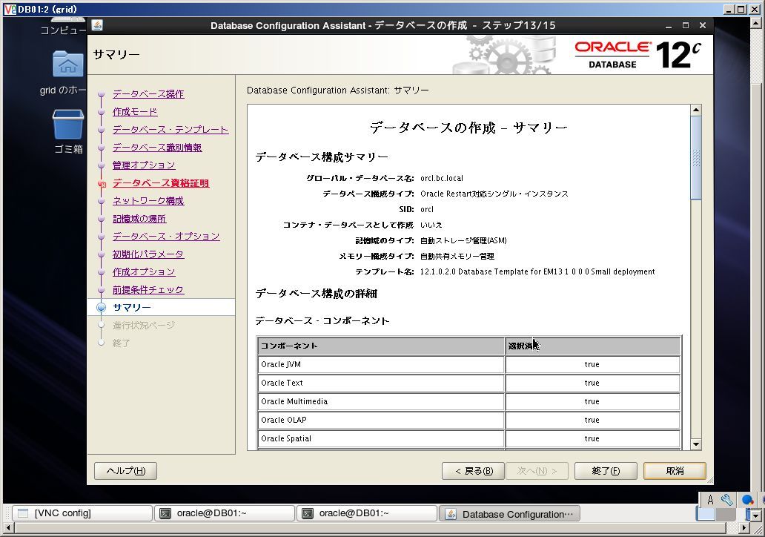The width and height of the screenshot is (765, 537).
Task: Click the true value for Oracle OLAP
Action: point(592,420)
